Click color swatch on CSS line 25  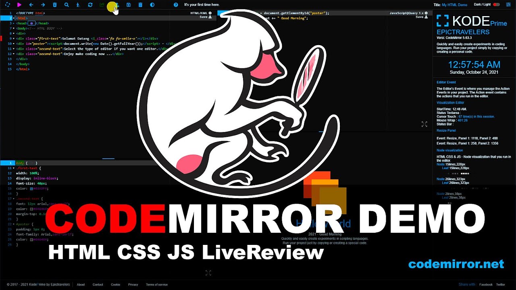(x=31, y=239)
